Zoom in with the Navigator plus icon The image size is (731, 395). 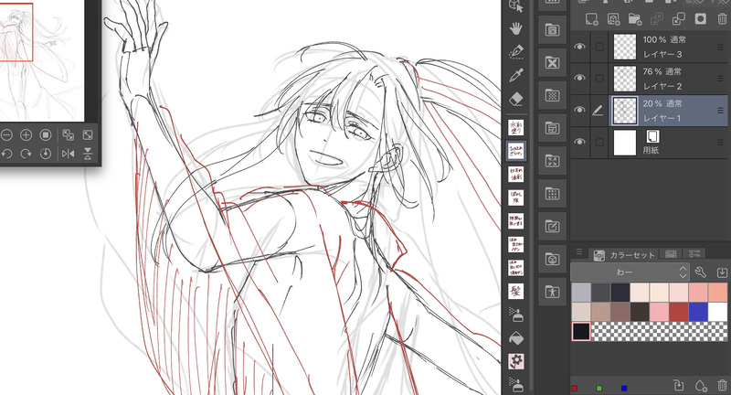tap(26, 134)
